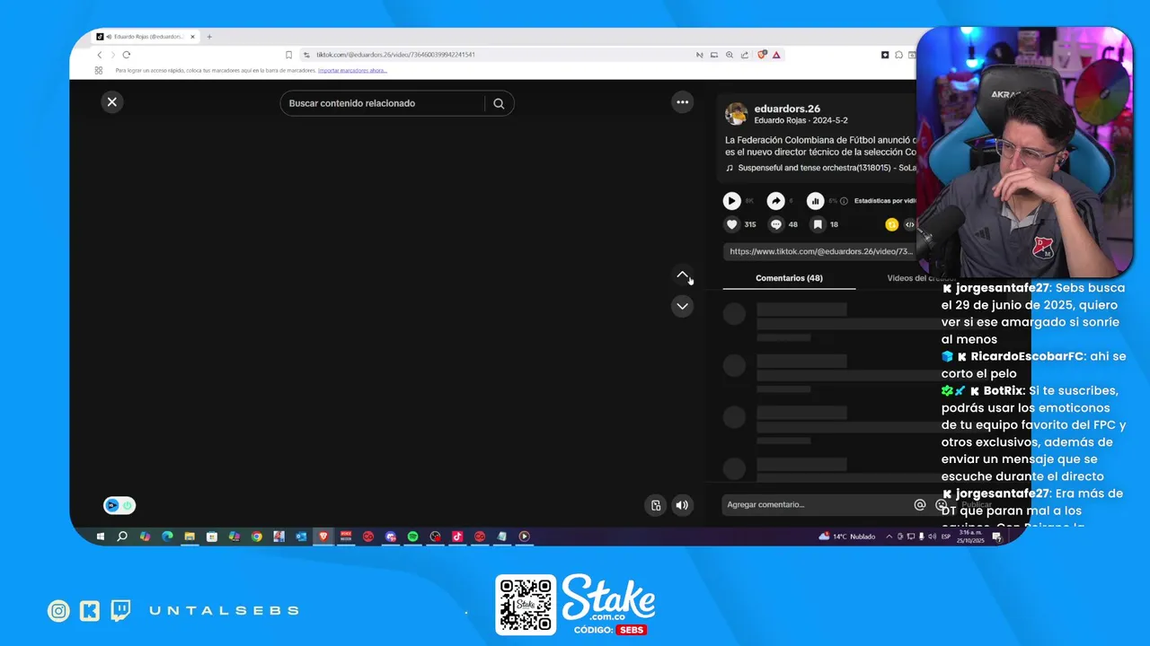
Task: Click the address bar URL tiktok.com/@eduardors.26
Action: click(x=395, y=55)
